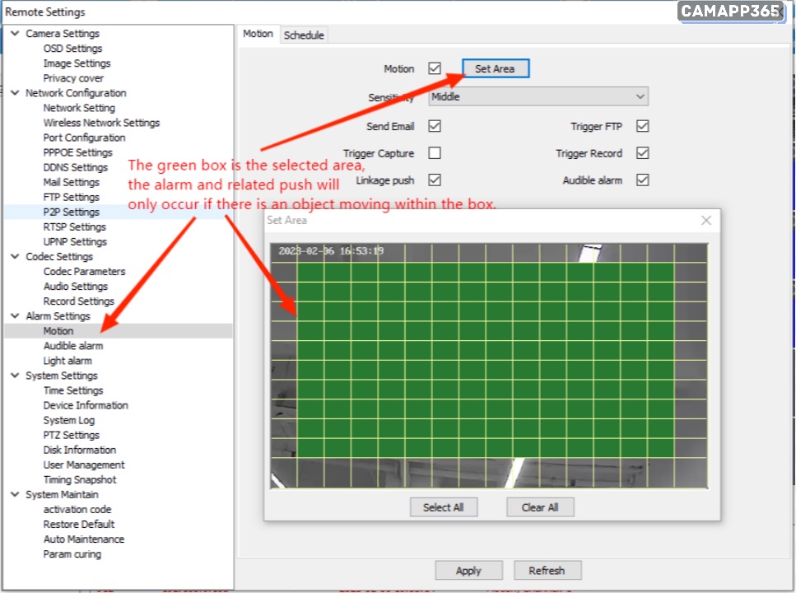Screen dimensions: 796x593
Task: Select the Motion tab
Action: 258,34
